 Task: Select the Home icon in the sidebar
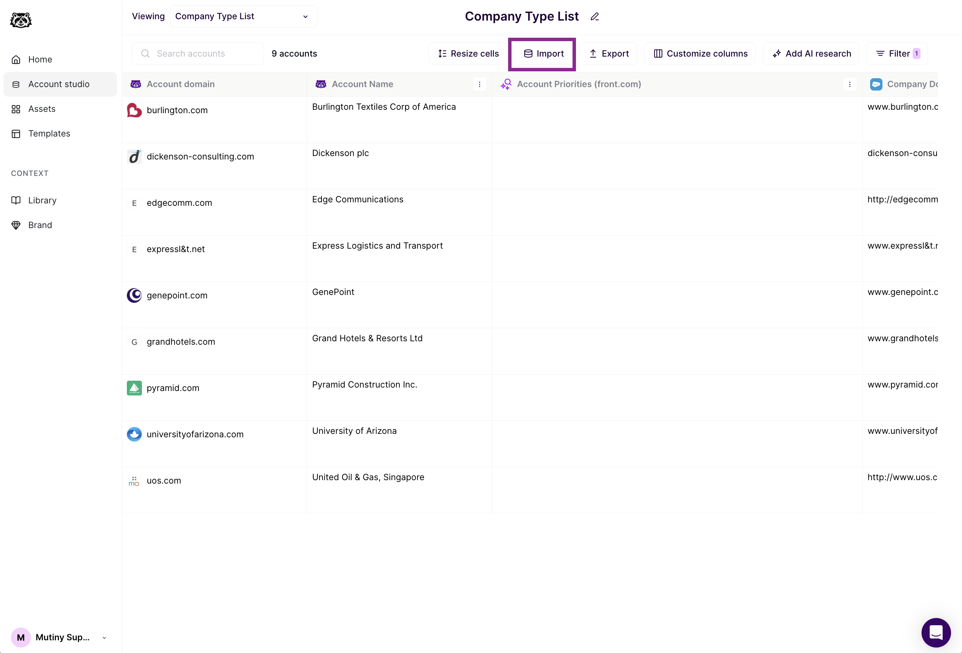16,59
